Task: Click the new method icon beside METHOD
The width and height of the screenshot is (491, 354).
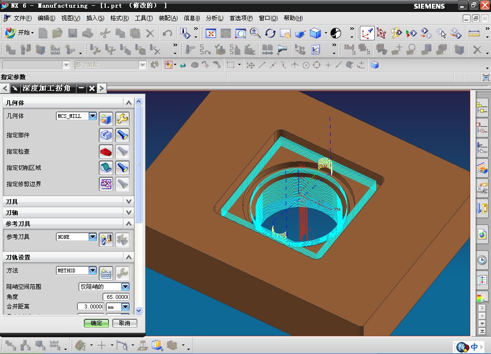Action: pos(106,273)
